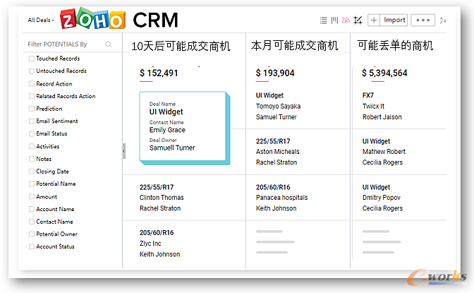474x293 pixels.
Task: Click deal owner Robert Jaison
Action: (382, 116)
